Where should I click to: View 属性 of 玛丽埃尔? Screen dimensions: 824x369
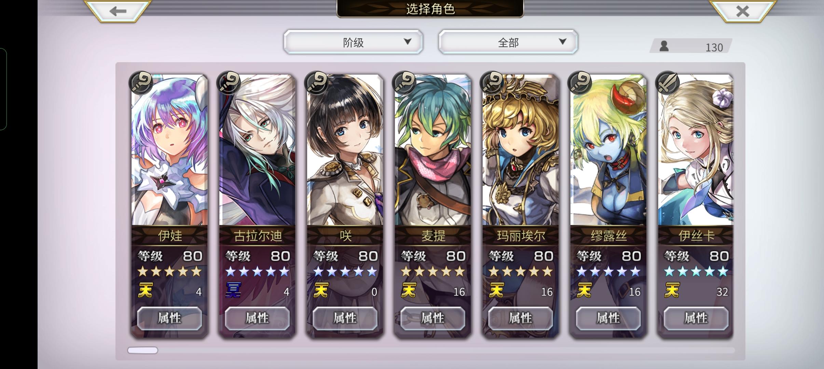pos(520,318)
